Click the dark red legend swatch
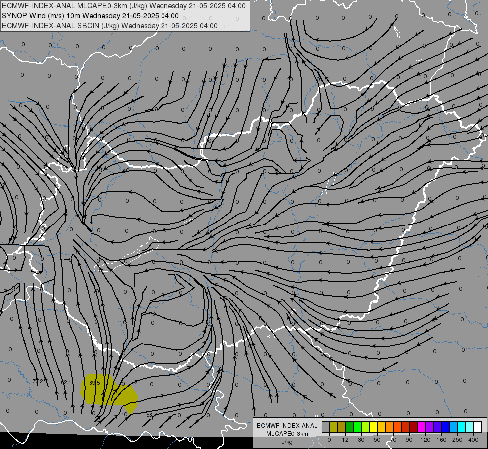 (413, 427)
